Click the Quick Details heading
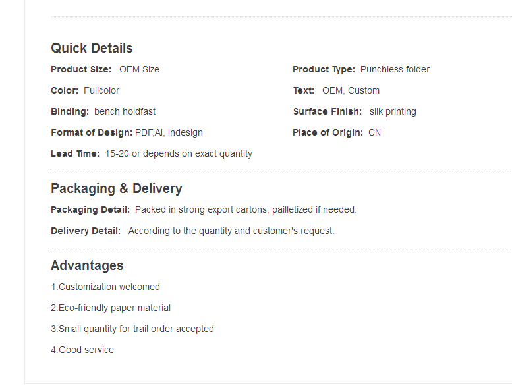This screenshot has height=388, width=512. tap(92, 48)
